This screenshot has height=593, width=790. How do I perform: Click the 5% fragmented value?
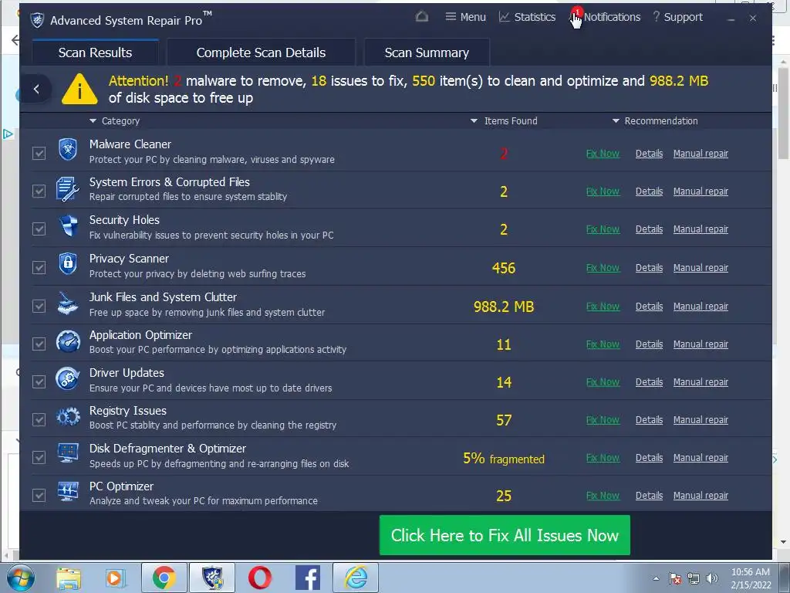coord(504,459)
